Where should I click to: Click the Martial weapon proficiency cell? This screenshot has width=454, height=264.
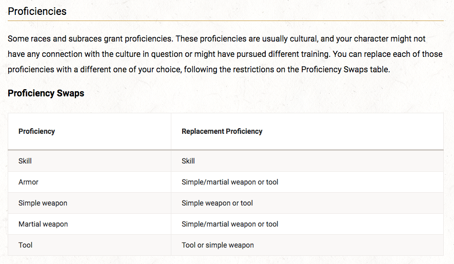tap(43, 224)
